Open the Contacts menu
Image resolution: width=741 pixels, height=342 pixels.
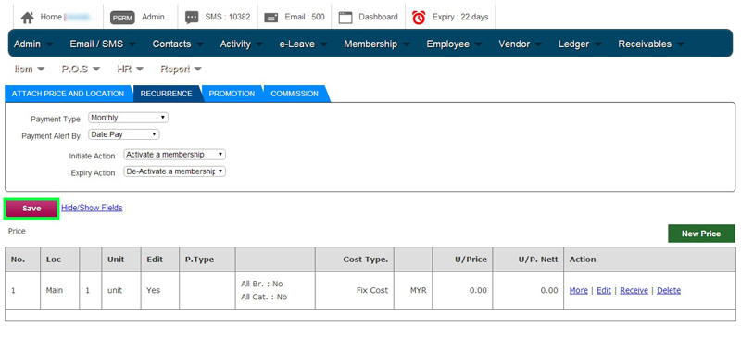(x=178, y=44)
